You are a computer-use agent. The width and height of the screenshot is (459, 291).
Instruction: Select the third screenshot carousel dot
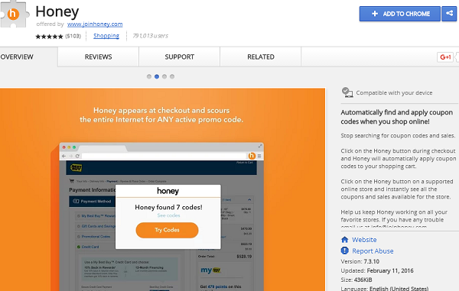pyautogui.click(x=164, y=76)
